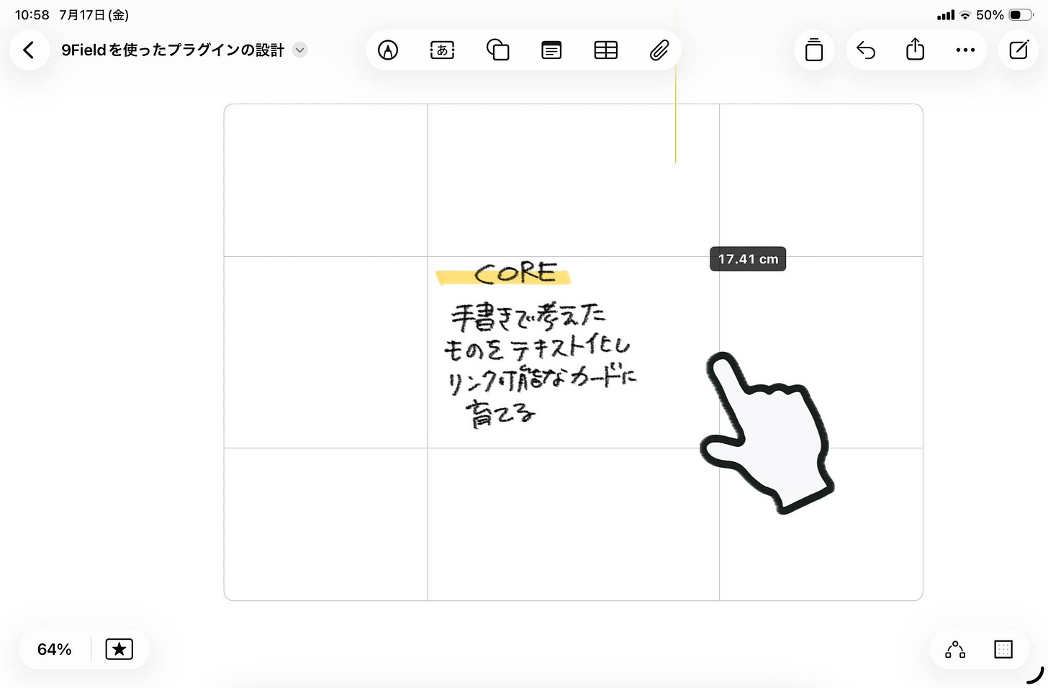Share the board
This screenshot has height=688, width=1048.
pos(915,50)
